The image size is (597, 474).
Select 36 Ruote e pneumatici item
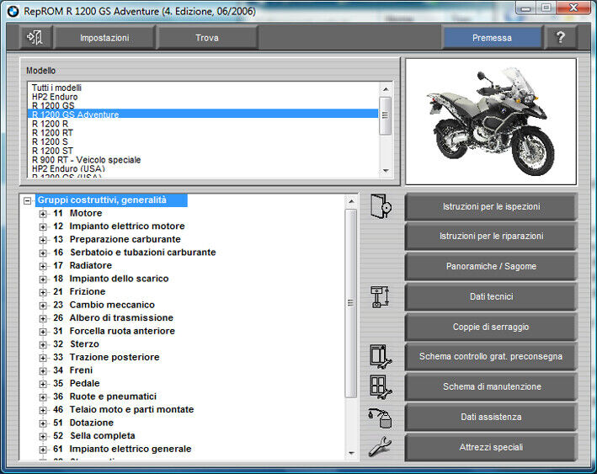(x=113, y=397)
